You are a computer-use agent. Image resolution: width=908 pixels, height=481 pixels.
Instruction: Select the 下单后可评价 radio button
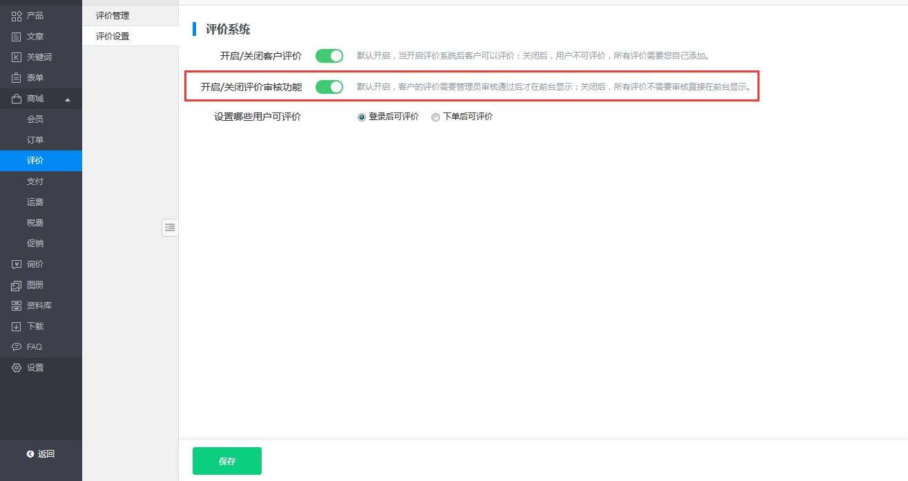coord(436,117)
